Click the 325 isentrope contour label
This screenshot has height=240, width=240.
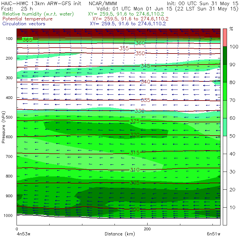click(135, 121)
